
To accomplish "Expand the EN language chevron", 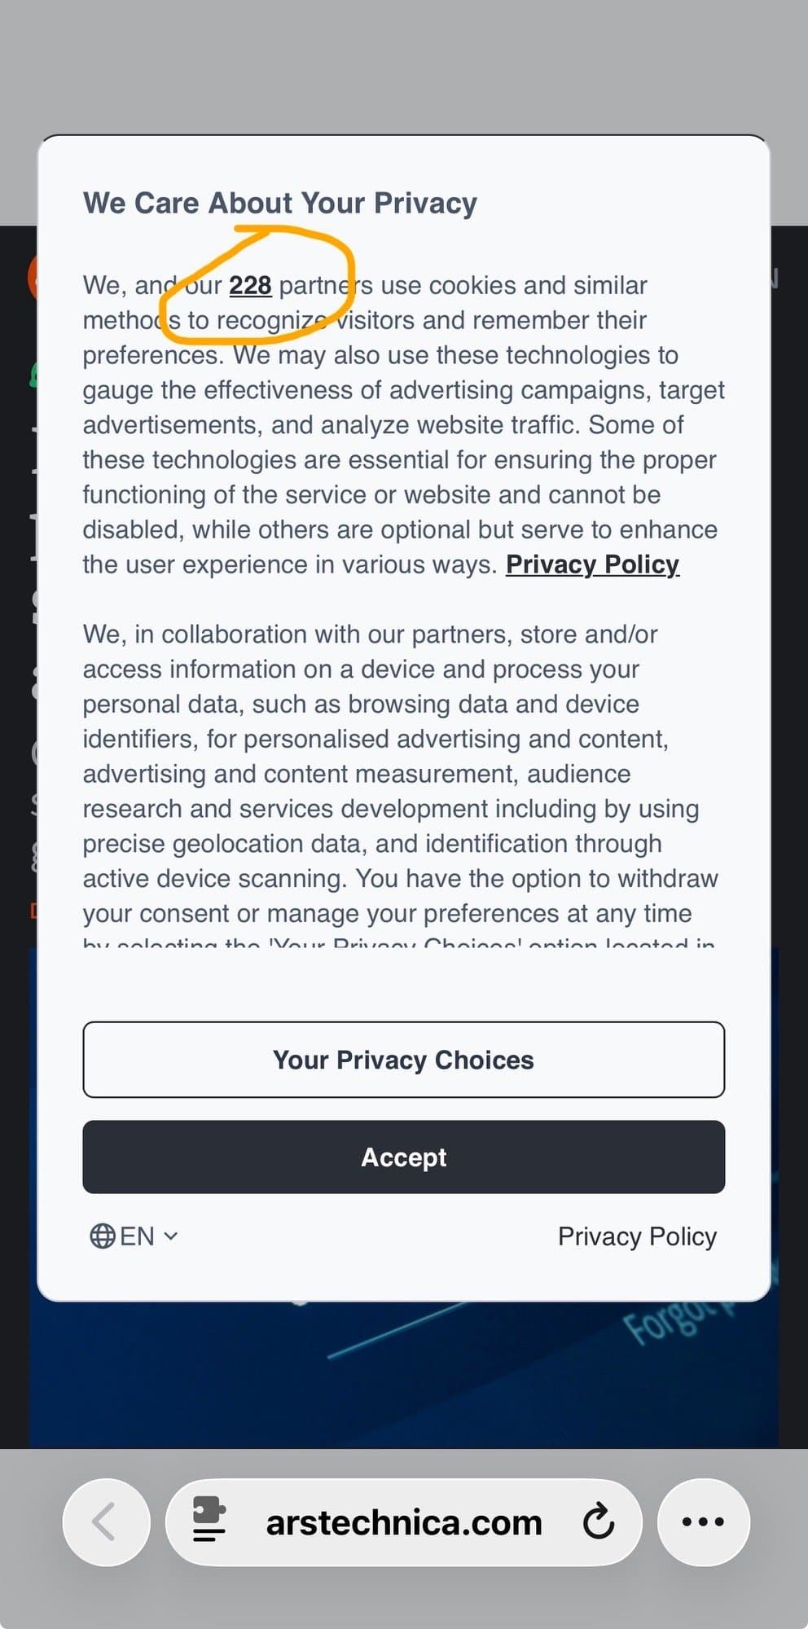I will coord(171,1236).
